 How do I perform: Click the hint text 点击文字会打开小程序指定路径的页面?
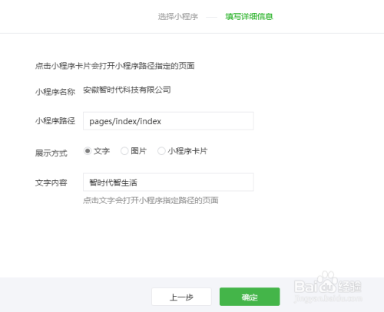(x=151, y=200)
